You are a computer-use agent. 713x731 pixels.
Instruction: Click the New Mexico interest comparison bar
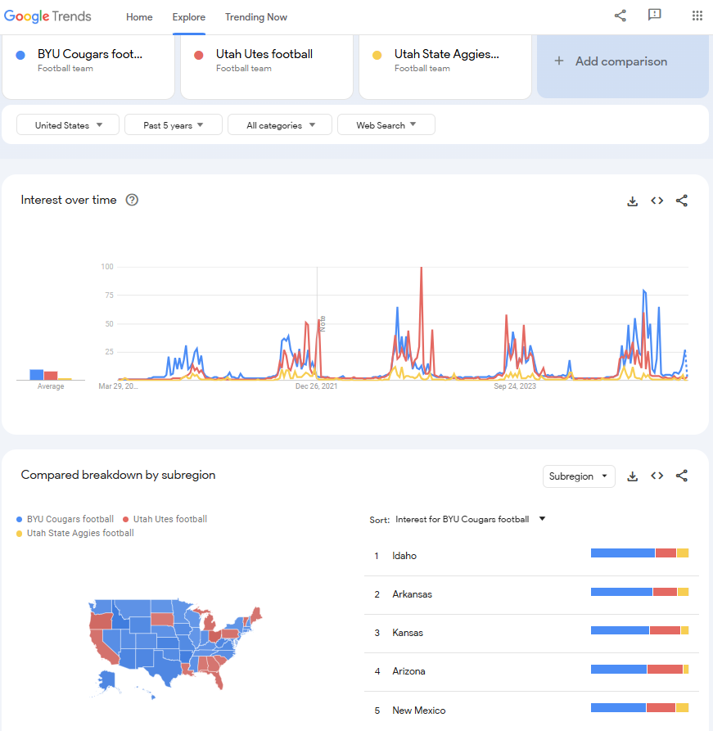pos(640,708)
